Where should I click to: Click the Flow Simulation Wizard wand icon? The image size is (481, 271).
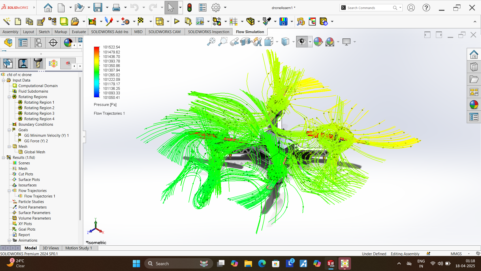pos(7,21)
